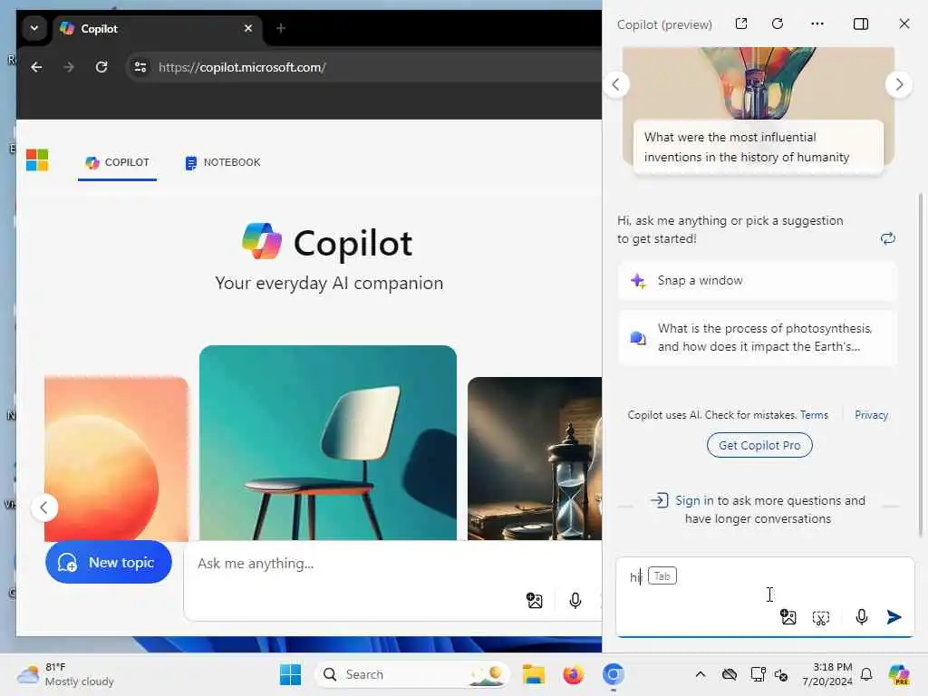Send the message with the arrow icon

(894, 617)
